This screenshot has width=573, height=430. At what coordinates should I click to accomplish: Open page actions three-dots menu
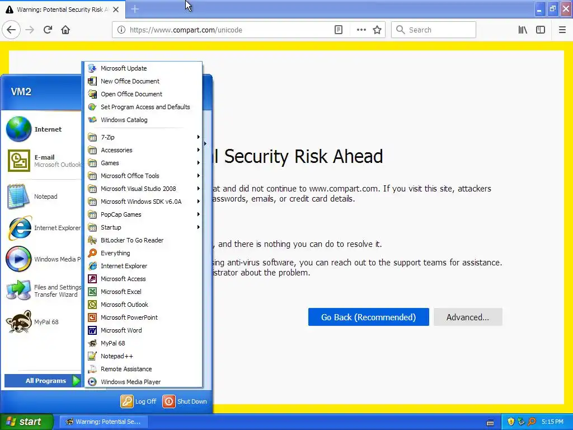361,30
